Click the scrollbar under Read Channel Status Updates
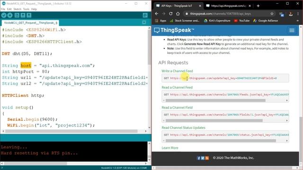 coord(221,141)
